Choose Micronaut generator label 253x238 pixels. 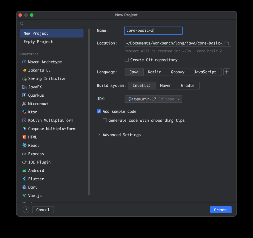click(x=38, y=104)
